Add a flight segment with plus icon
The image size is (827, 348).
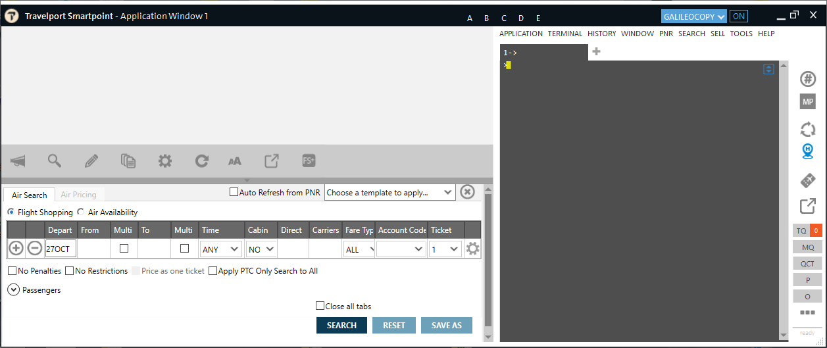coord(16,249)
